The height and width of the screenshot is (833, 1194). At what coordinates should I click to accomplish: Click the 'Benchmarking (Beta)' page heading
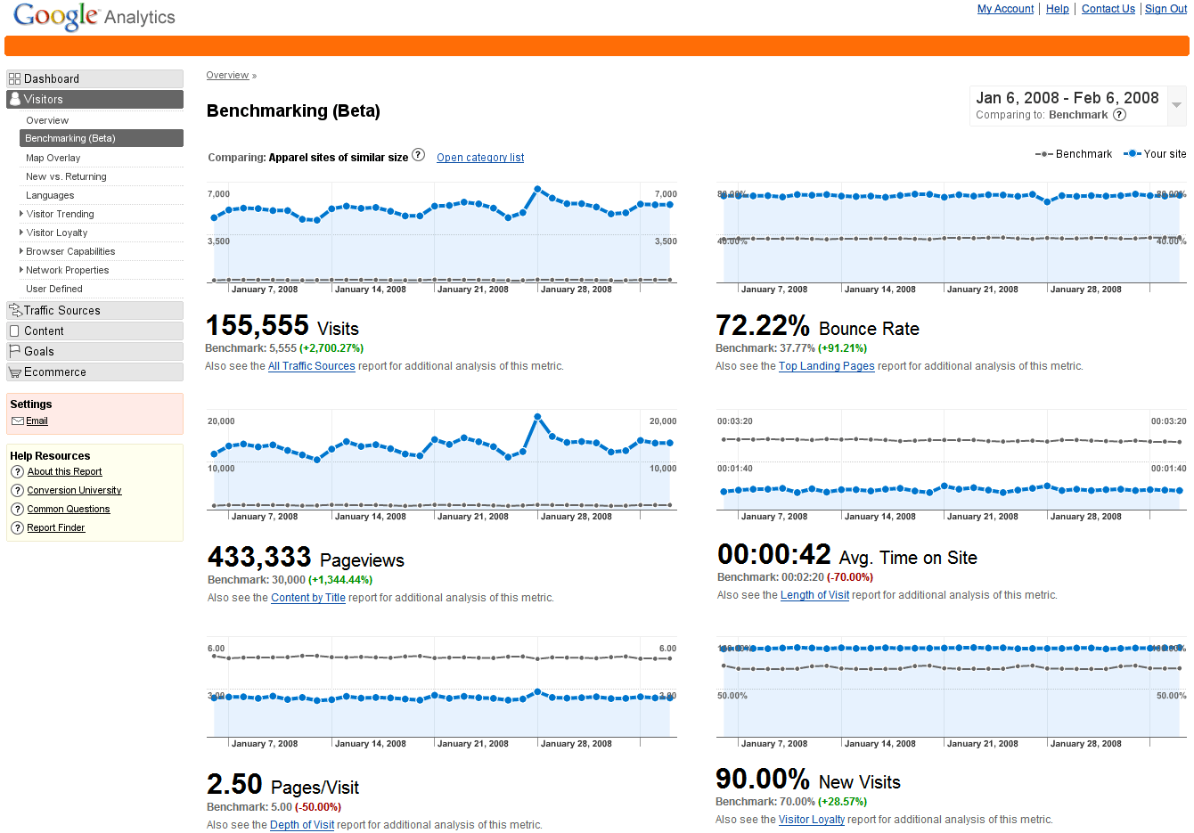[293, 111]
